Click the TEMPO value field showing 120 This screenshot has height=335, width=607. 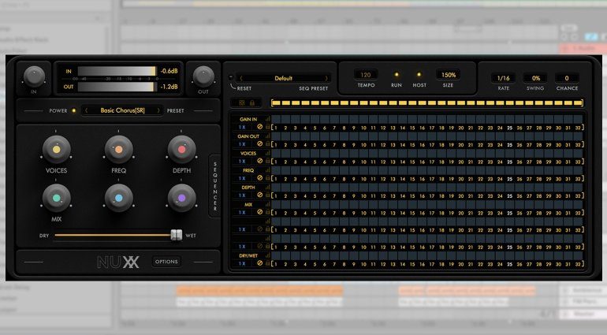coord(366,75)
